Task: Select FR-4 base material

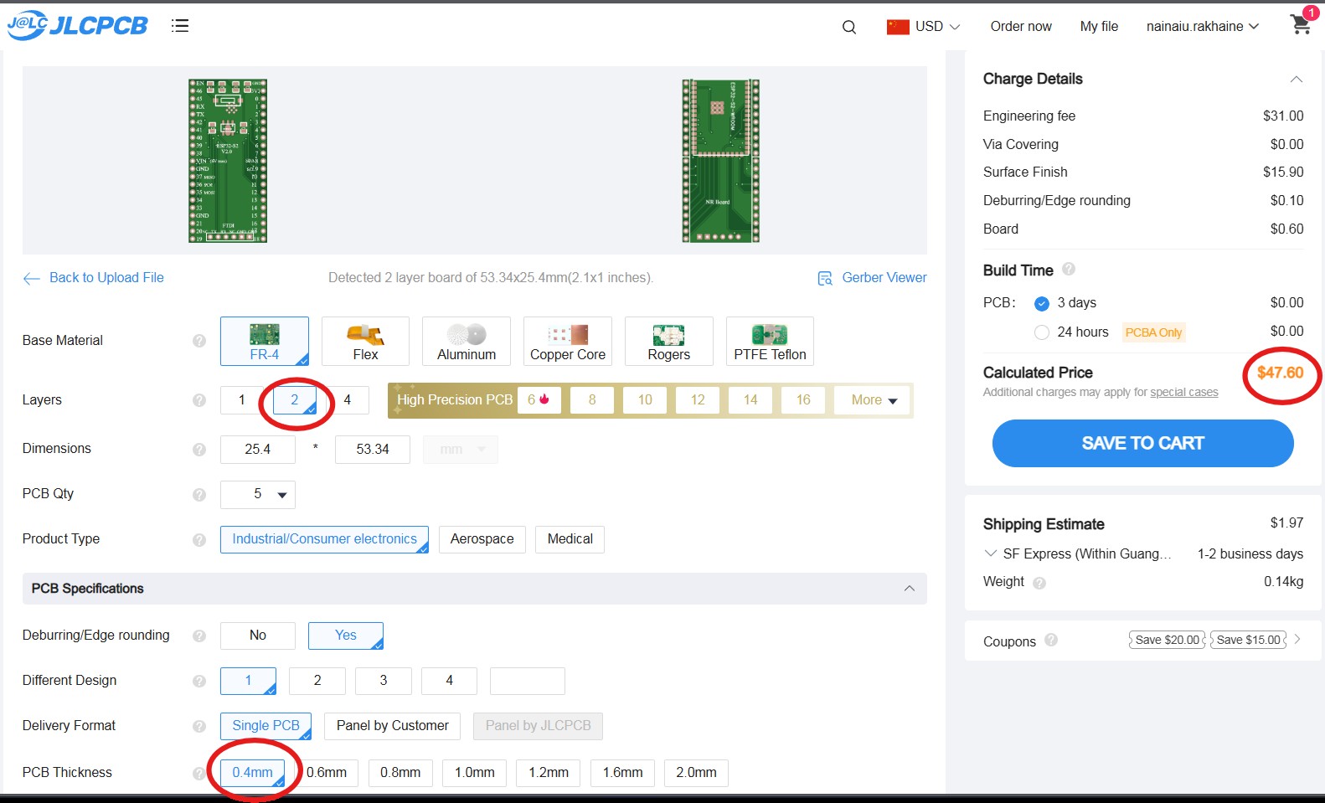Action: click(x=265, y=341)
